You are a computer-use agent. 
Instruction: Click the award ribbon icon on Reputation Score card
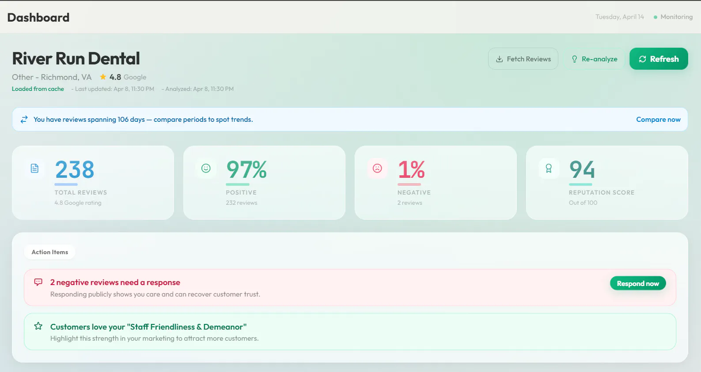click(549, 168)
